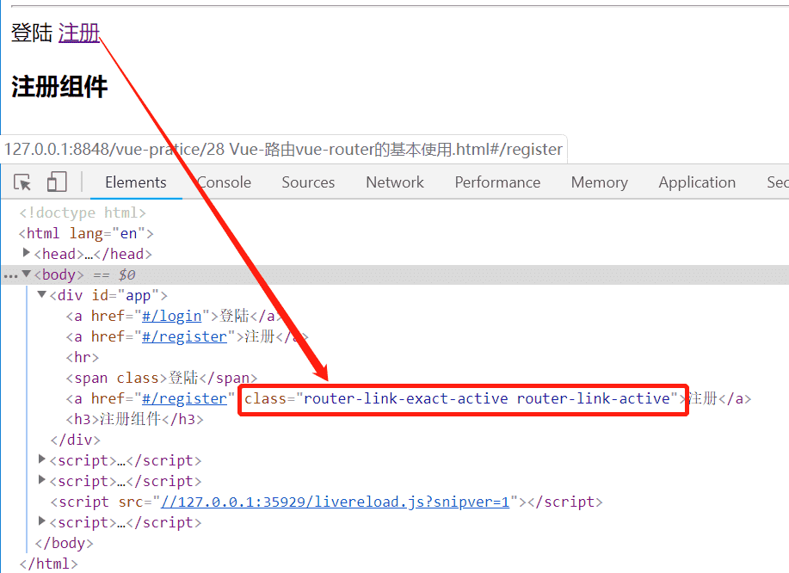Open the Memory tab
This screenshot has width=789, height=573.
coord(600,182)
